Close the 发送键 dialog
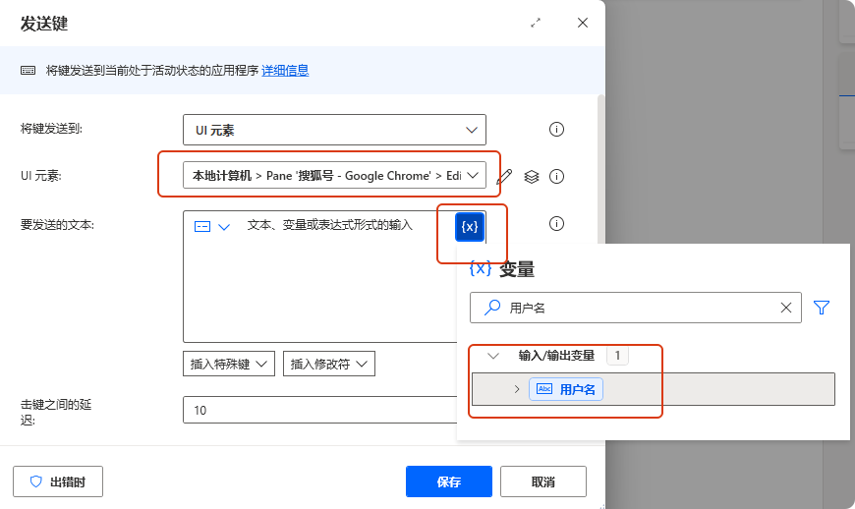This screenshot has height=509, width=855. pos(583,23)
